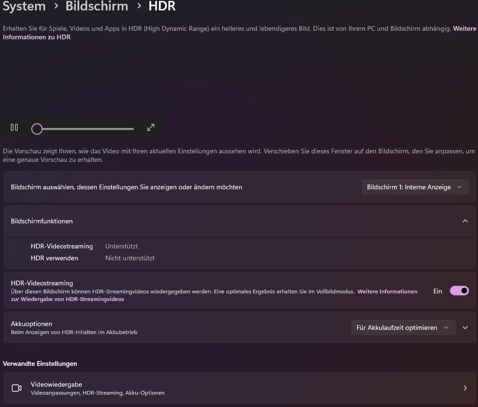Click the right arrow on Videowiedergabe row
Screen dimensions: 478x407
click(465, 388)
